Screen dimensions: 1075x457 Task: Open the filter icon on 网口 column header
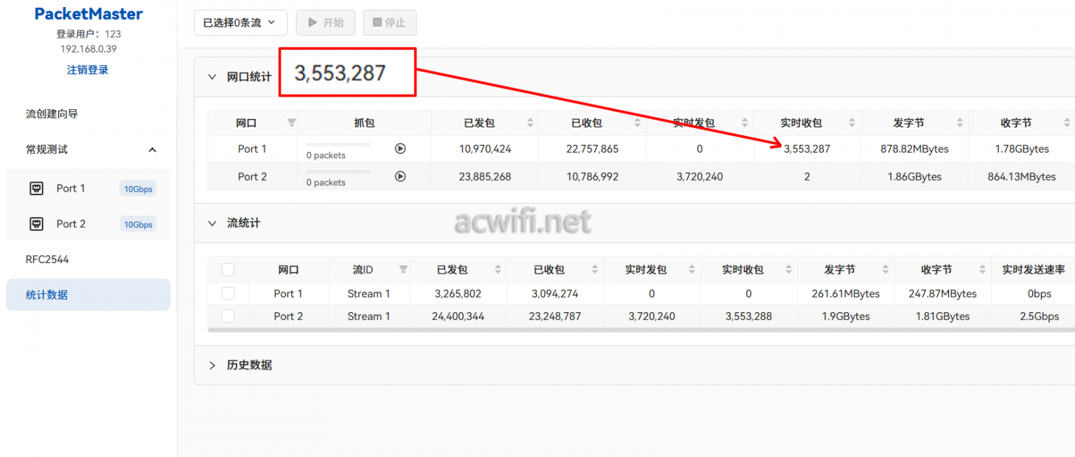(x=292, y=122)
